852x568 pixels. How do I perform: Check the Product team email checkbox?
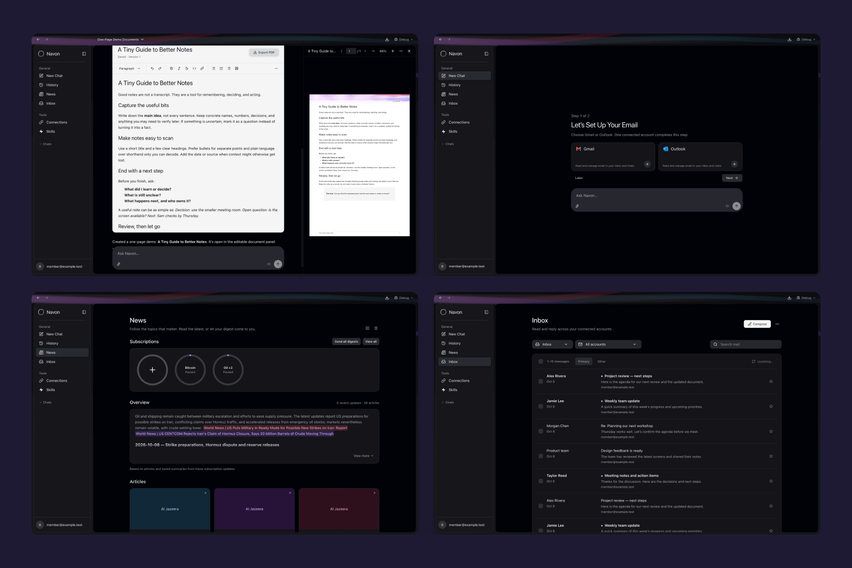tap(541, 456)
